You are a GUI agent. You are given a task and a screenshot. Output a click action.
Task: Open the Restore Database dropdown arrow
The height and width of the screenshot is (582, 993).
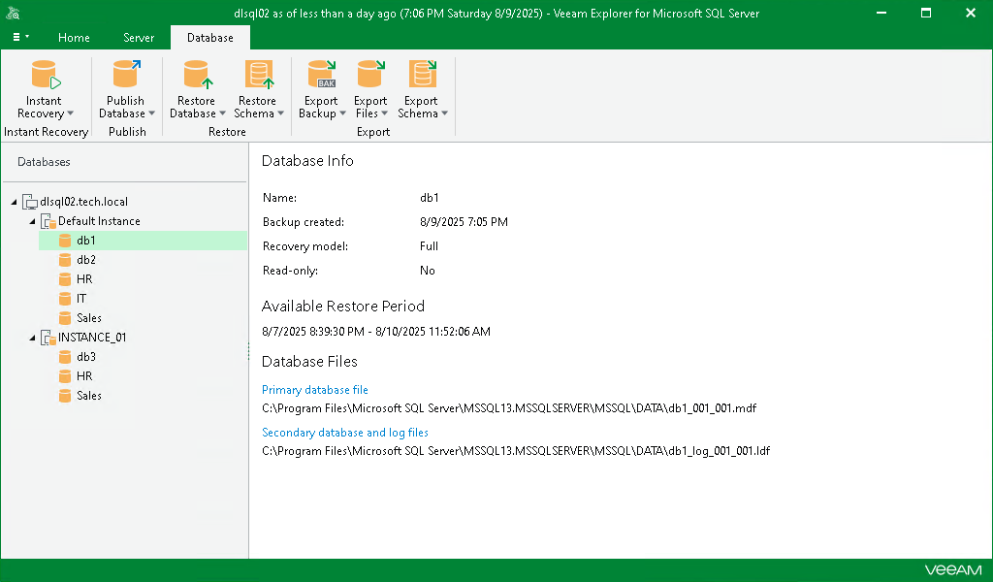(x=222, y=114)
